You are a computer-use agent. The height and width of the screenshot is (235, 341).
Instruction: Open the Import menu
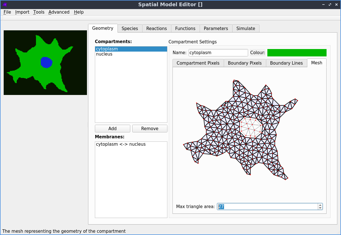pos(22,12)
